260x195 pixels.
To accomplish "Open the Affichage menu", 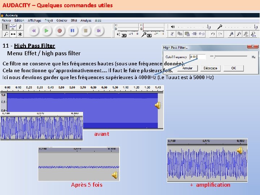I will pyautogui.click(x=35, y=21).
